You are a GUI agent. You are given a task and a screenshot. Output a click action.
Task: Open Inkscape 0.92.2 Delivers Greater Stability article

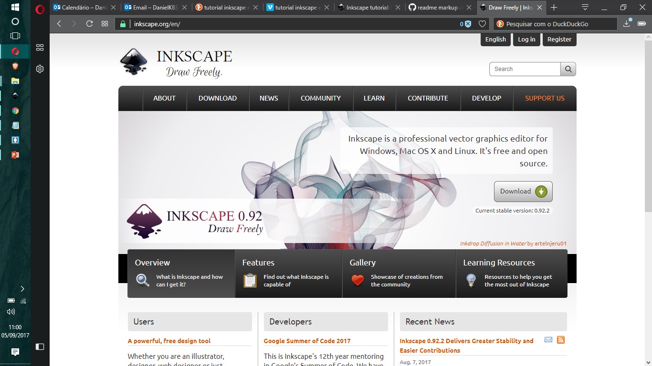[467, 346]
